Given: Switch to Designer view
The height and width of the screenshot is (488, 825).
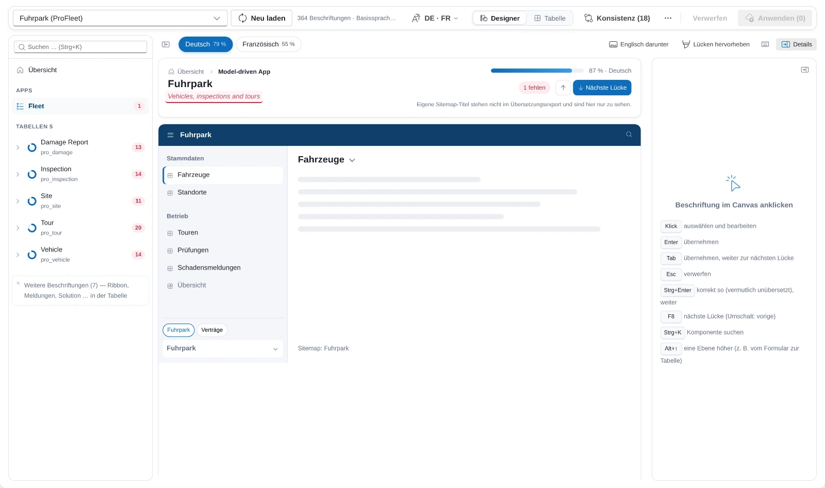Looking at the screenshot, I should pyautogui.click(x=500, y=18).
